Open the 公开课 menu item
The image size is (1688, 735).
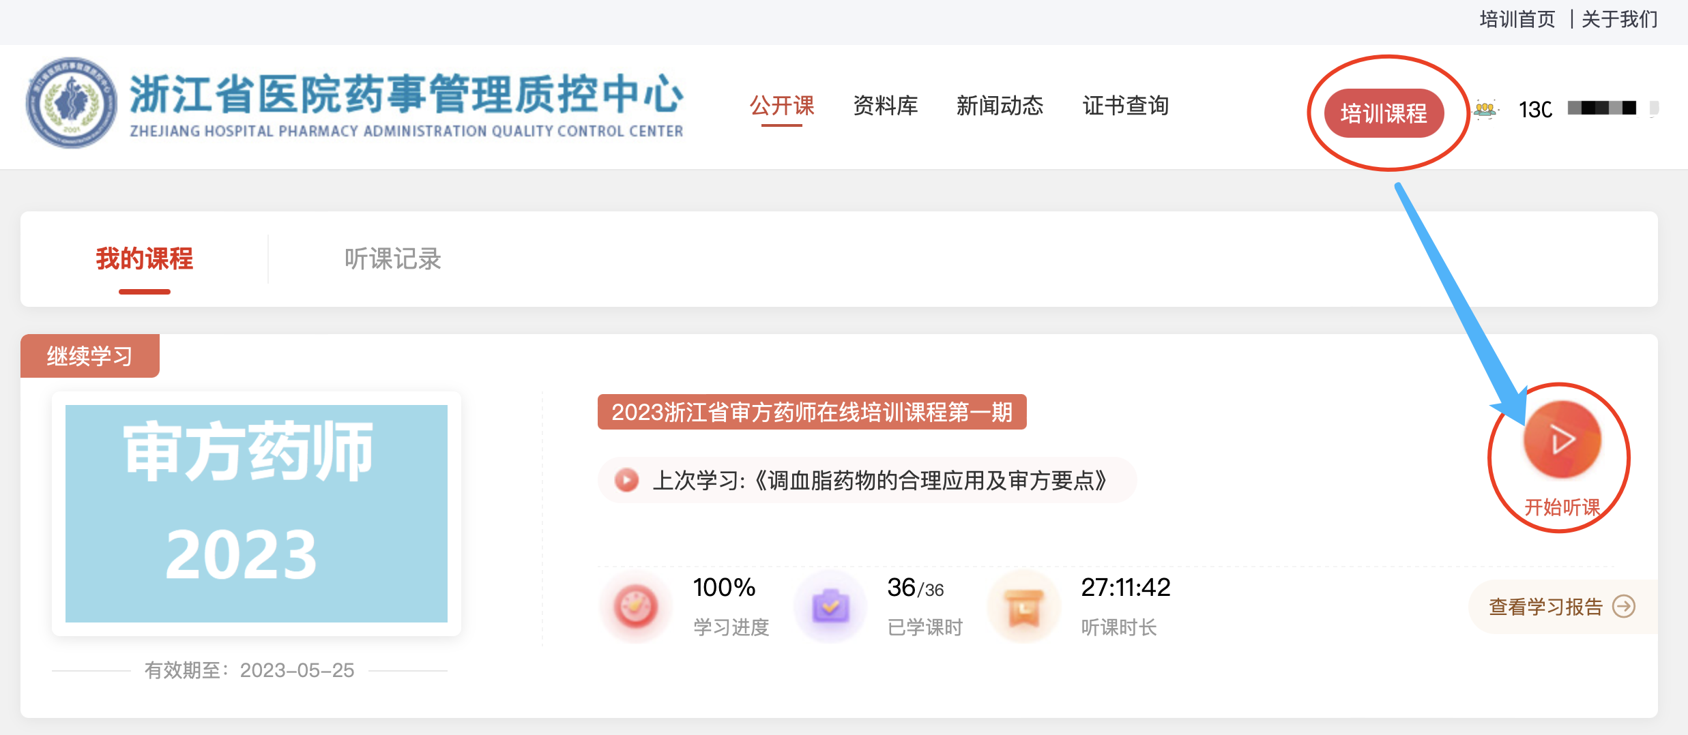782,106
